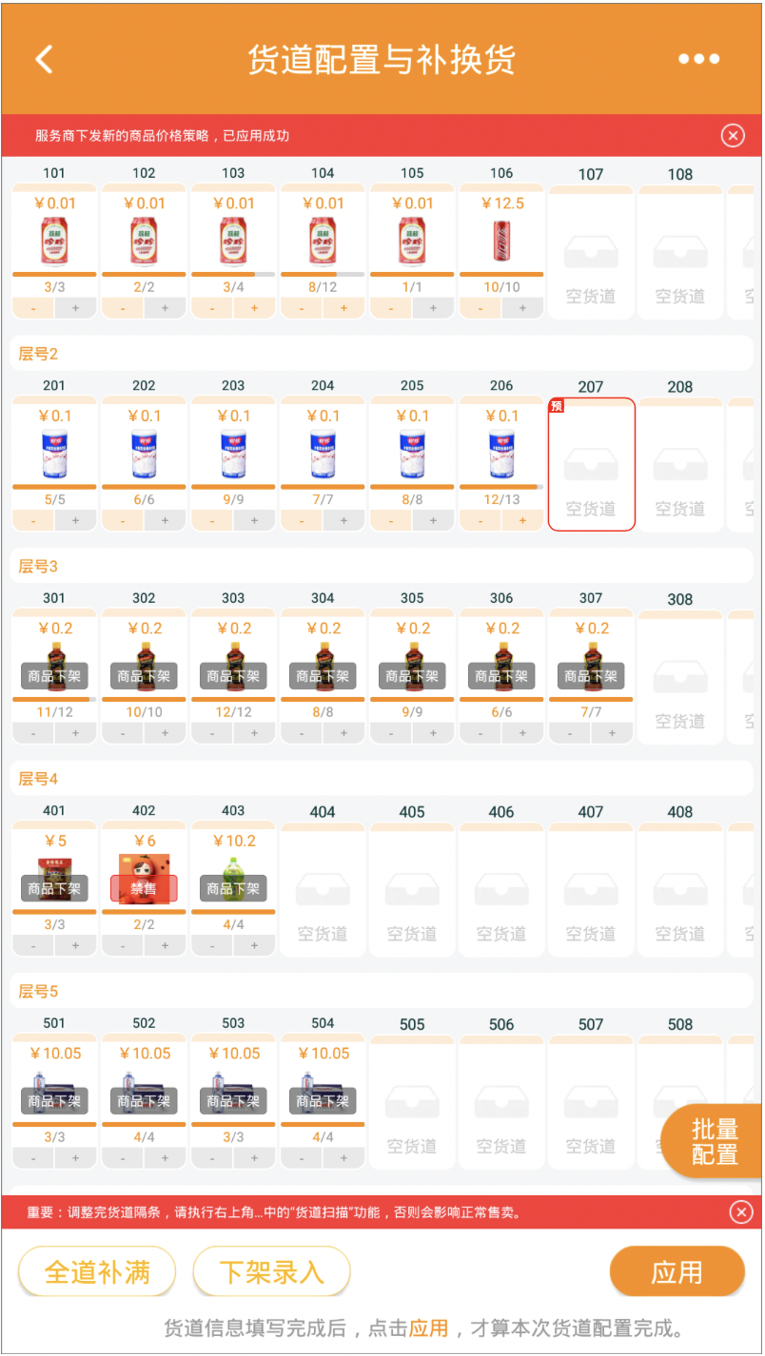Open the cola product in lane 106
The height and width of the screenshot is (1356, 765).
point(501,242)
